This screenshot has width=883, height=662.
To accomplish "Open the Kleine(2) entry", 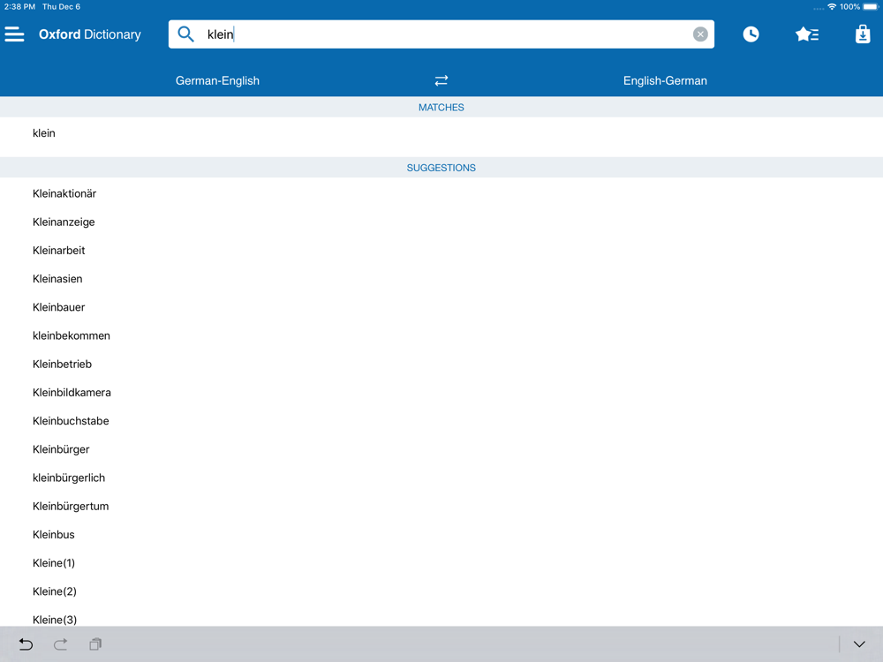I will click(x=441, y=591).
